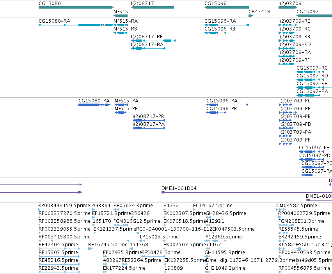Open the l(2)03709-RB transcript label
332x274 pixels.
(294, 37)
